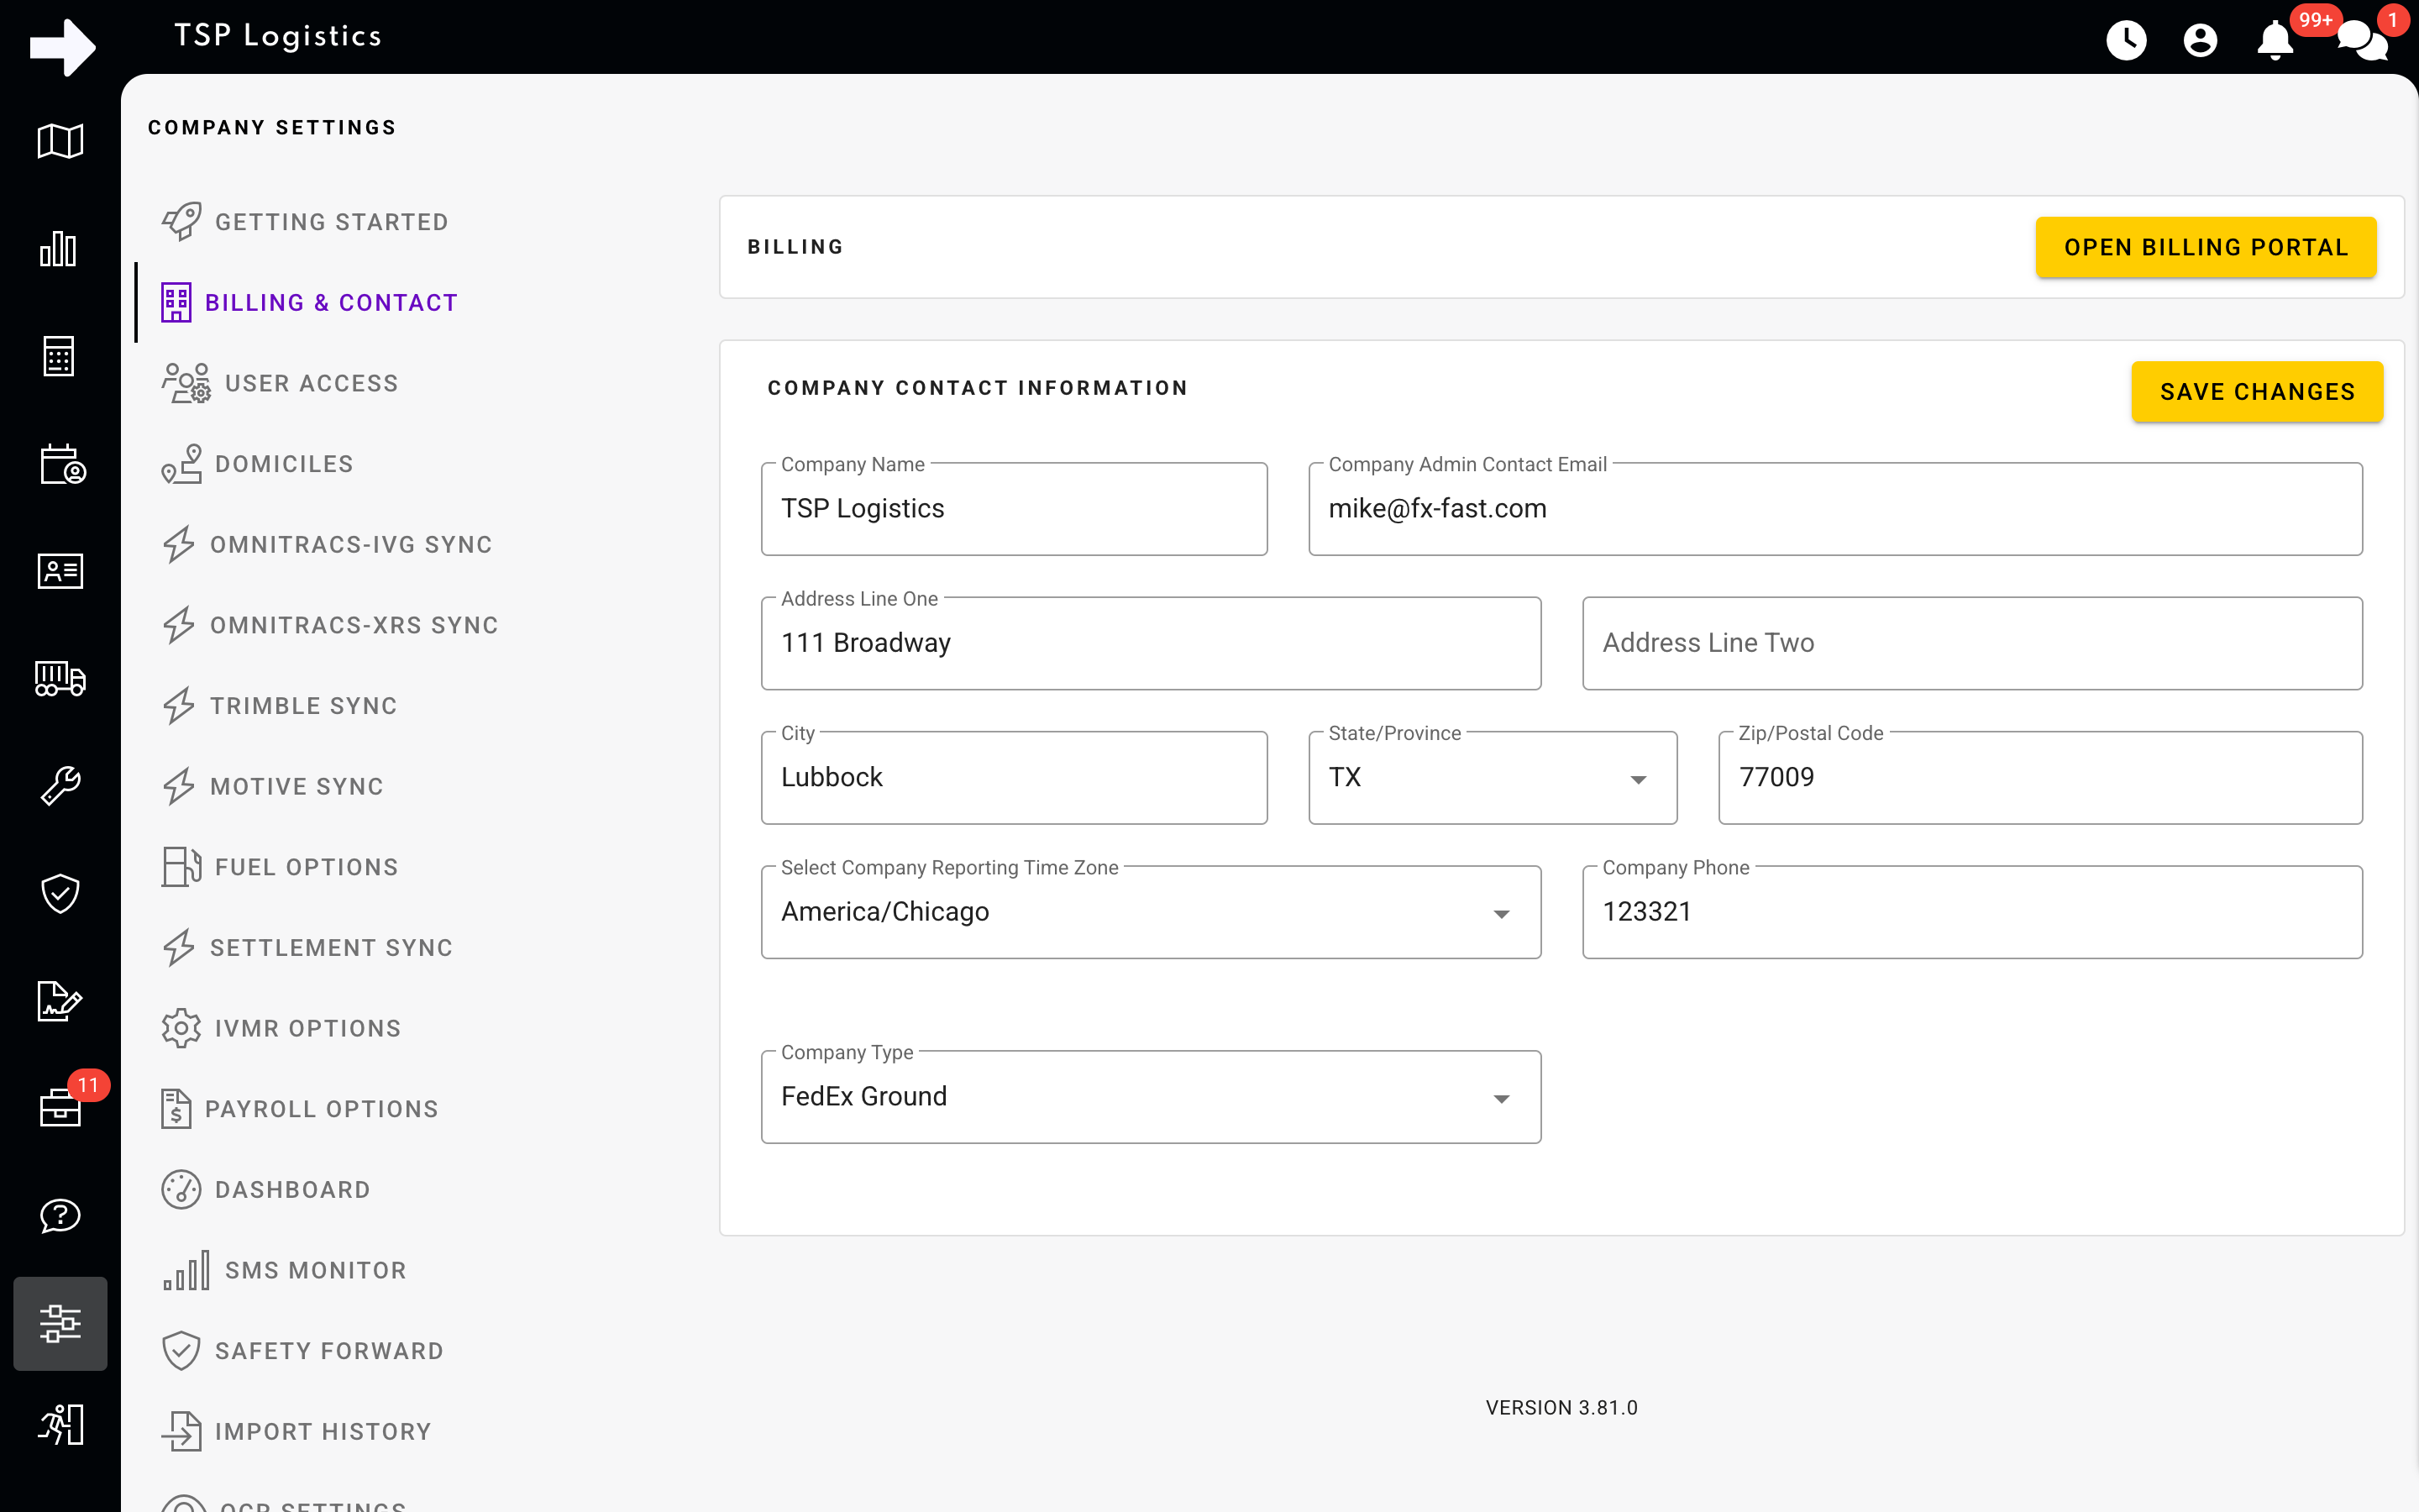Open the document signing icon

60,1000
